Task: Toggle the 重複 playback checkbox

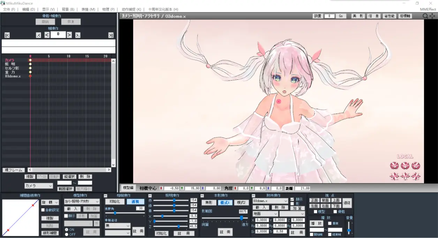Action: coord(330,223)
